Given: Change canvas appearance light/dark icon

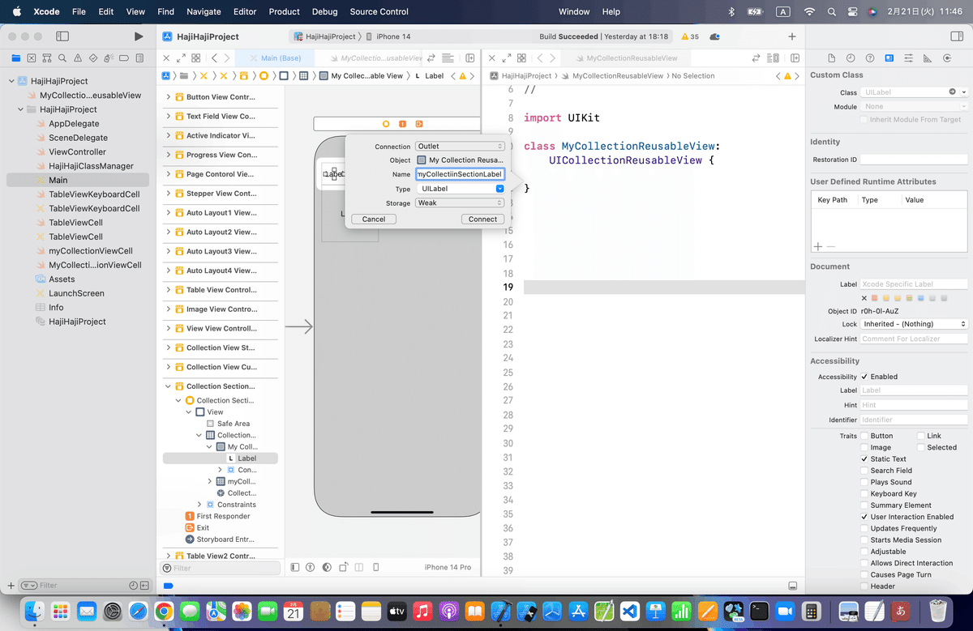Looking at the screenshot, I should pos(326,567).
